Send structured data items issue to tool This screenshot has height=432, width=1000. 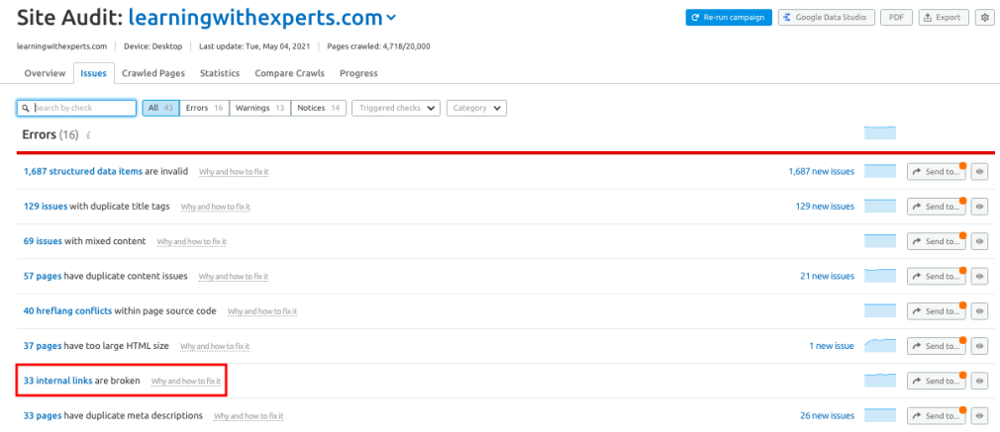tap(937, 171)
